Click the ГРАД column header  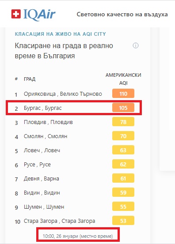tap(30, 79)
